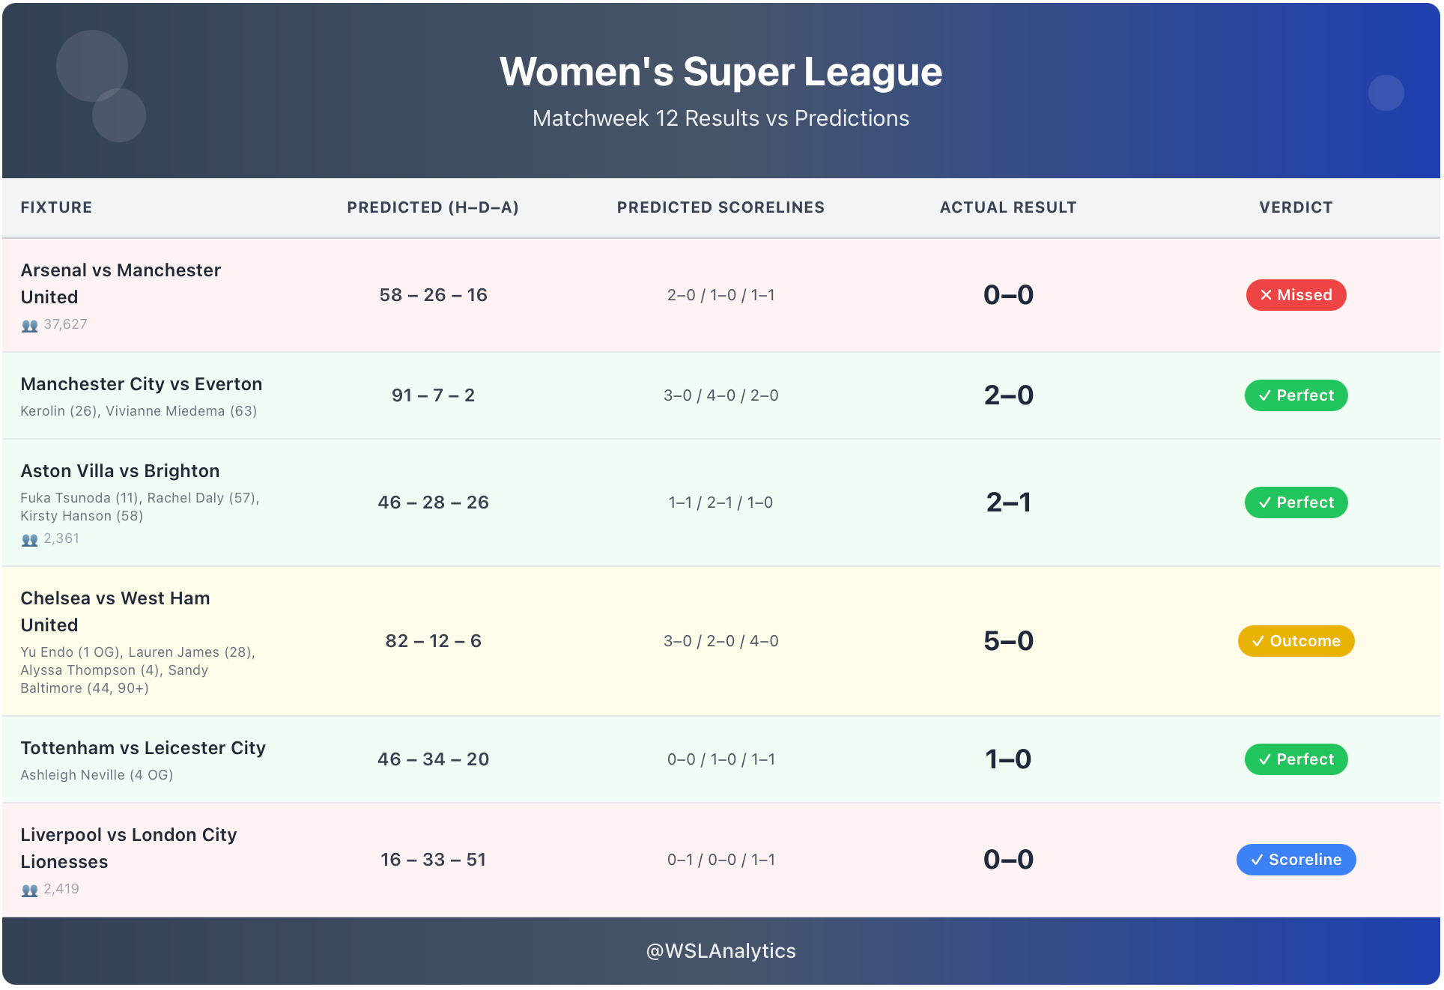
Task: Click the Women's Super League title
Action: [x=721, y=72]
